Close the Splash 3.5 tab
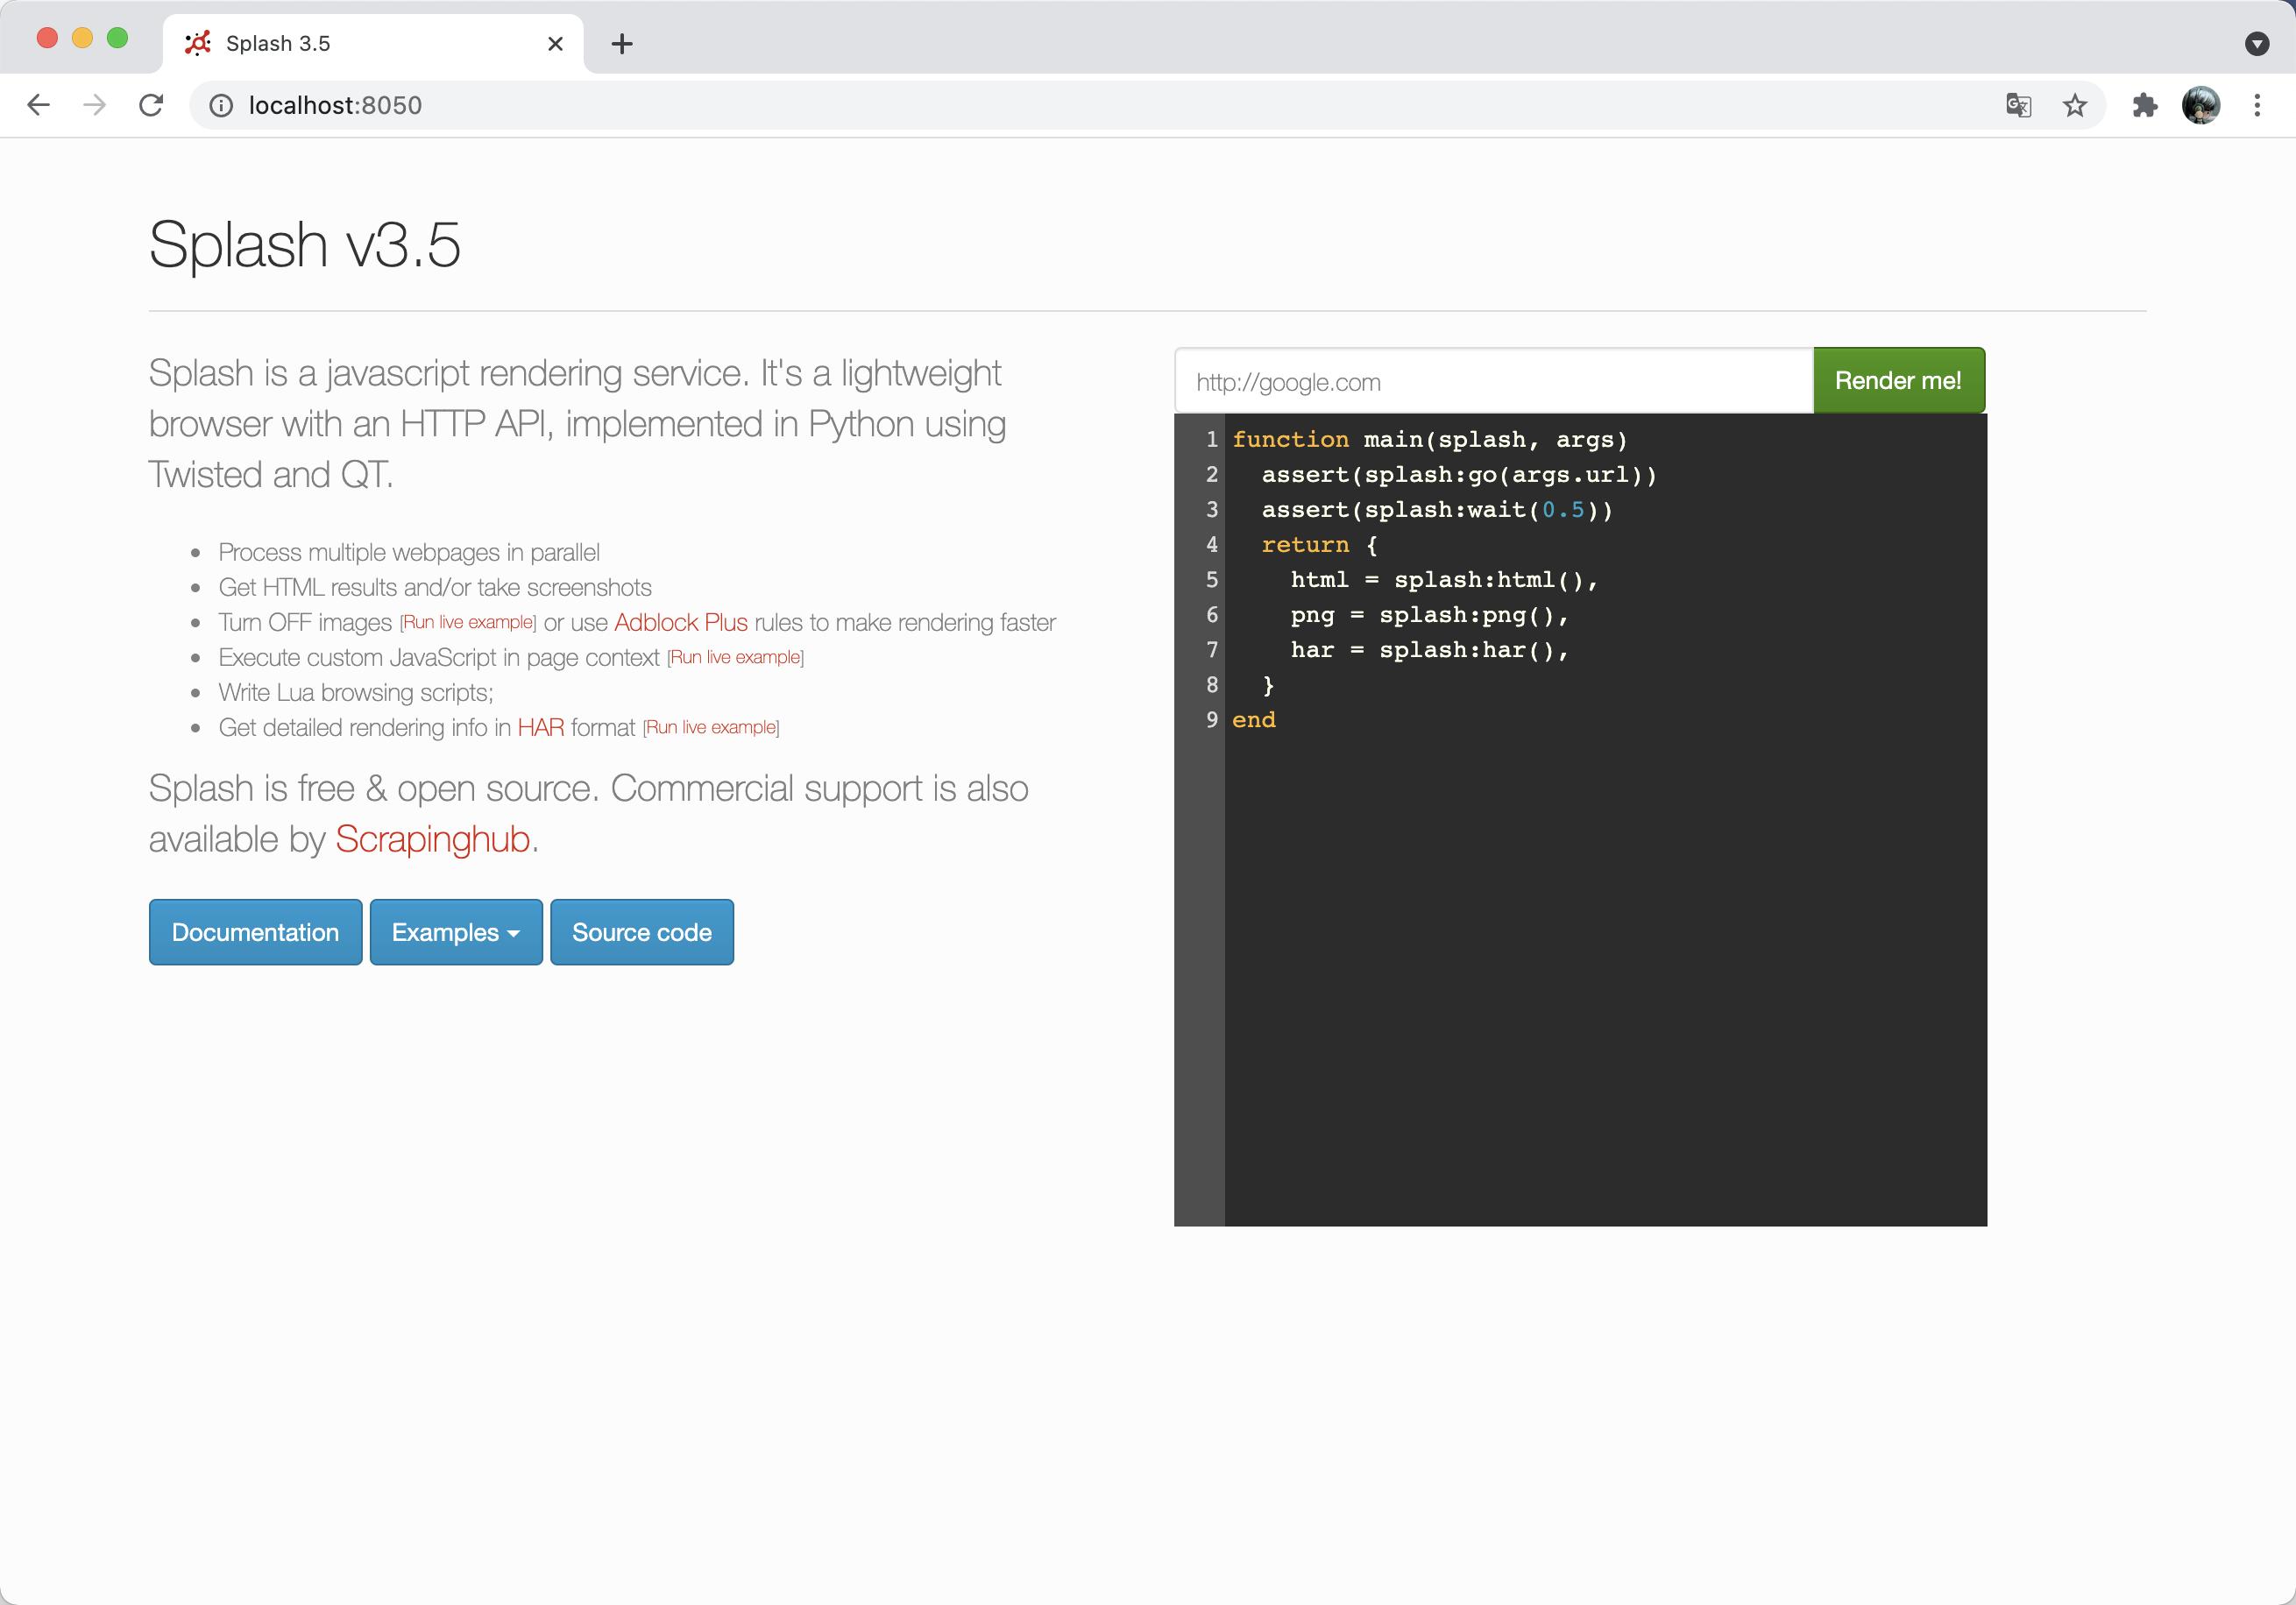Screen dimensions: 2296x1605 click(x=556, y=43)
